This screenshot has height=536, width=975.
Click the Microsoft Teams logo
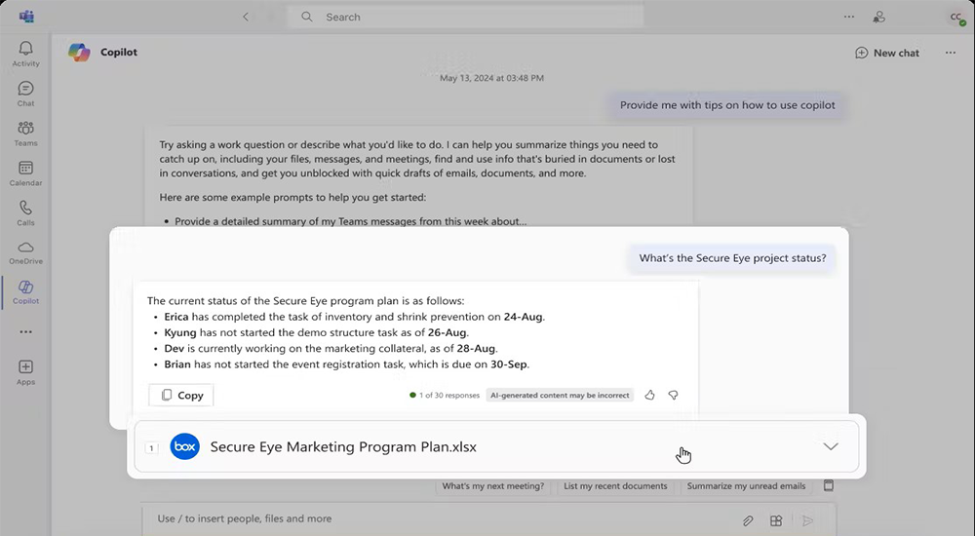26,17
